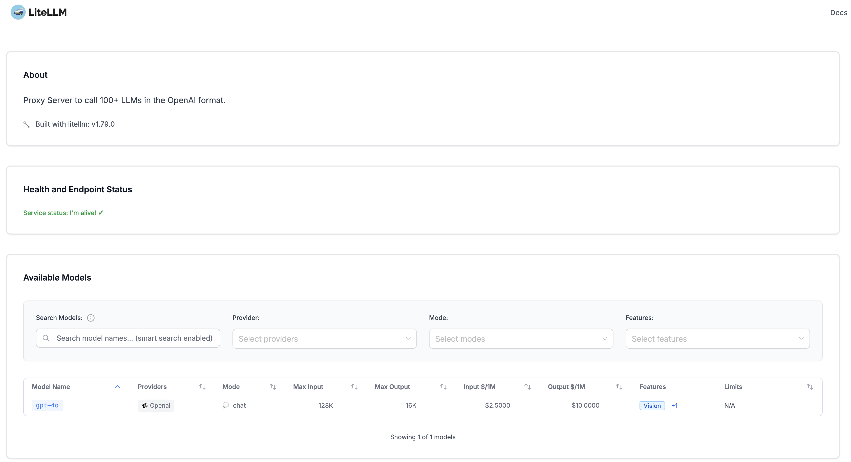
Task: Open the Select providers dropdown
Action: point(324,339)
